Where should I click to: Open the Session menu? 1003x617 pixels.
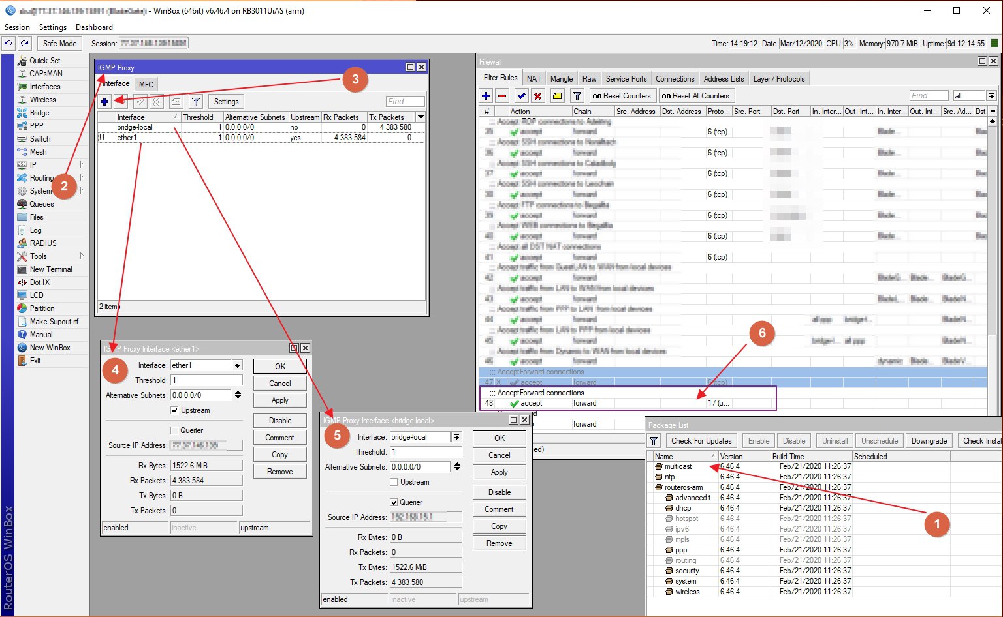[17, 27]
